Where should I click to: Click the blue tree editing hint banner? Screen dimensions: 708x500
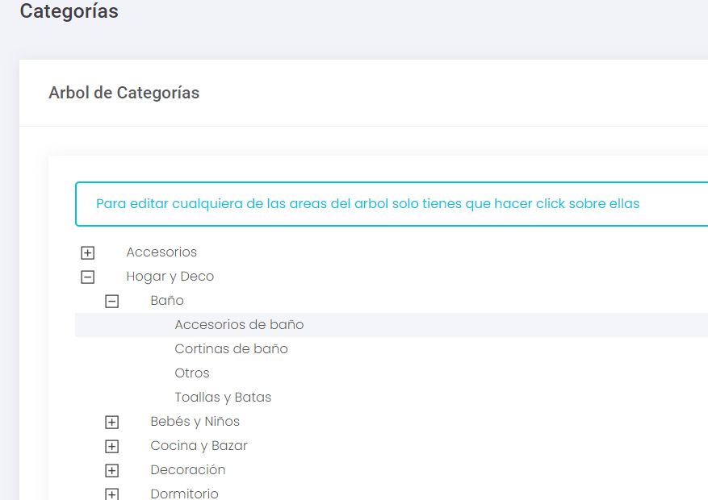(x=392, y=204)
